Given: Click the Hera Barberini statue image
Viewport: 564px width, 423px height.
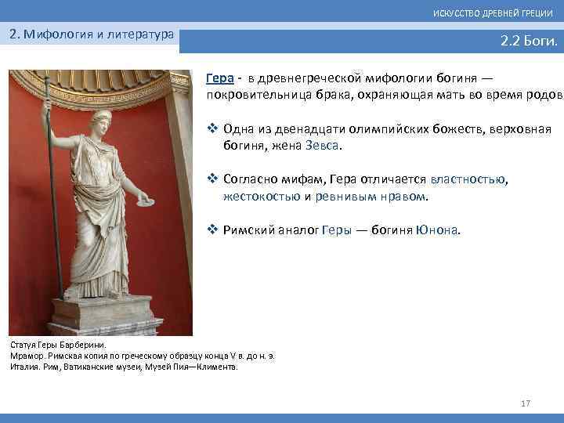Looking at the screenshot, I should 101,203.
